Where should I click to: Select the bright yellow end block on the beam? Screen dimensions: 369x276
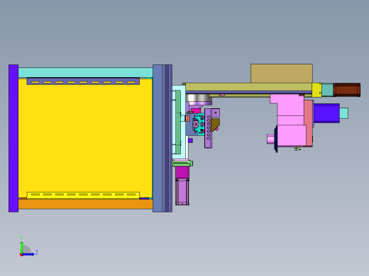316,90
